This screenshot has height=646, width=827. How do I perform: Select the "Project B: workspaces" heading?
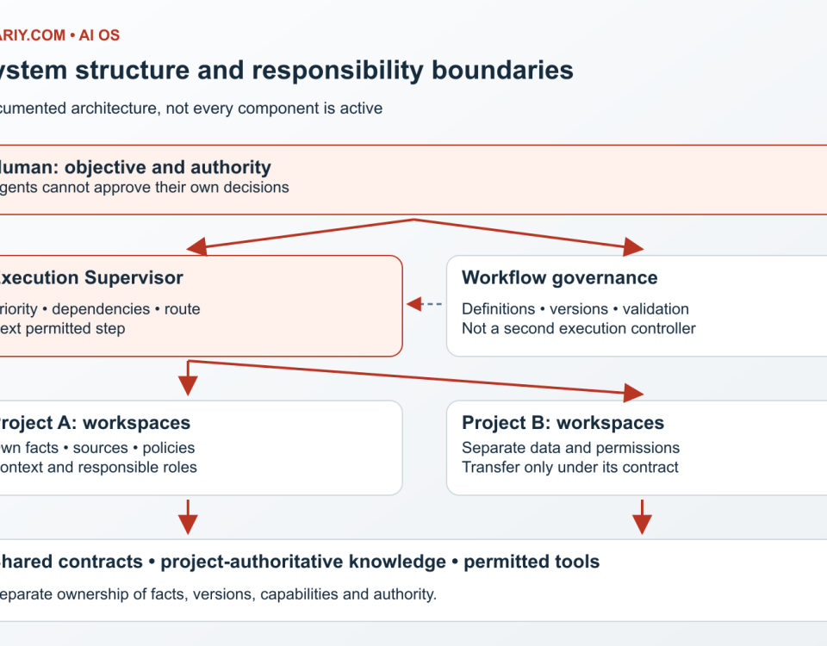563,422
